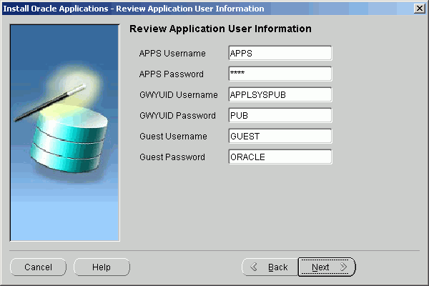Edit the Guest Password field
Image resolution: width=429 pixels, height=286 pixels.
coord(280,157)
